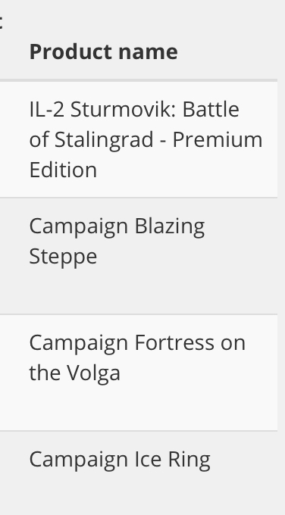Click the words Ice Ring

pos(173,460)
